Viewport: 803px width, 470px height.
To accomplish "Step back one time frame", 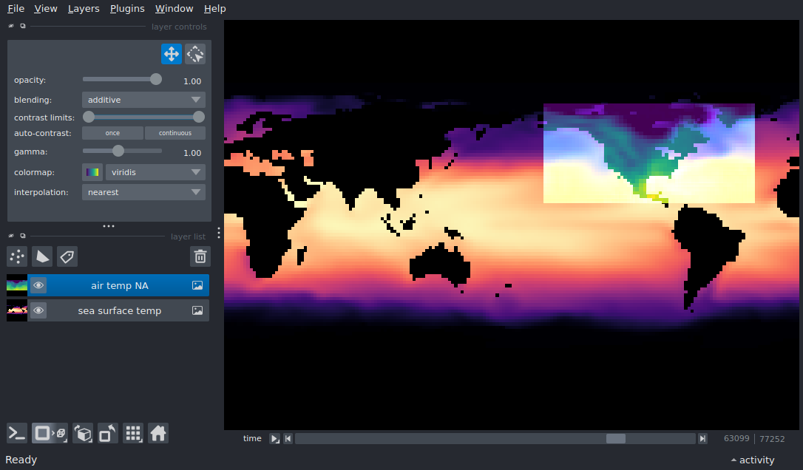I will tap(288, 439).
